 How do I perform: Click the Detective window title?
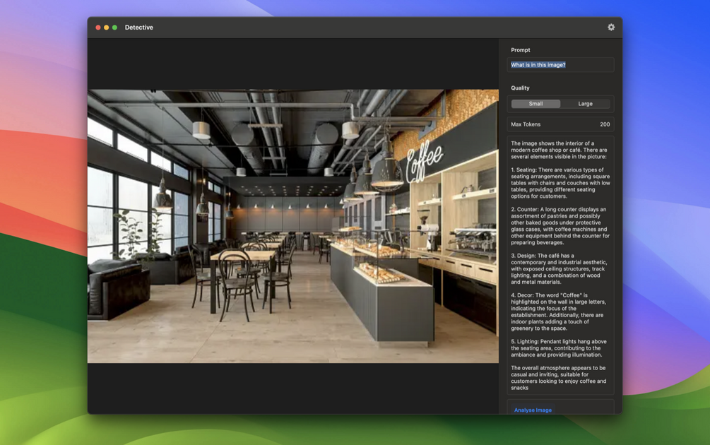click(138, 27)
